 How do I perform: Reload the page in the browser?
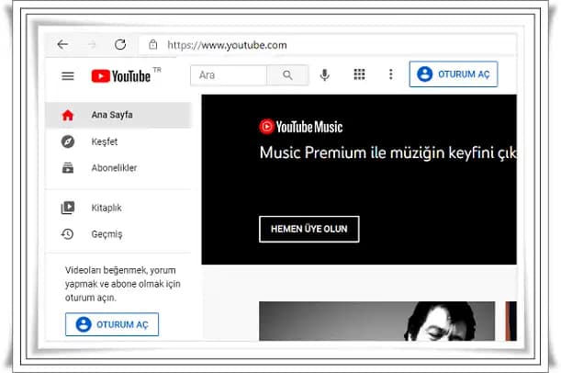point(120,44)
